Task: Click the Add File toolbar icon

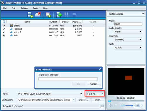Action: click(x=30, y=15)
